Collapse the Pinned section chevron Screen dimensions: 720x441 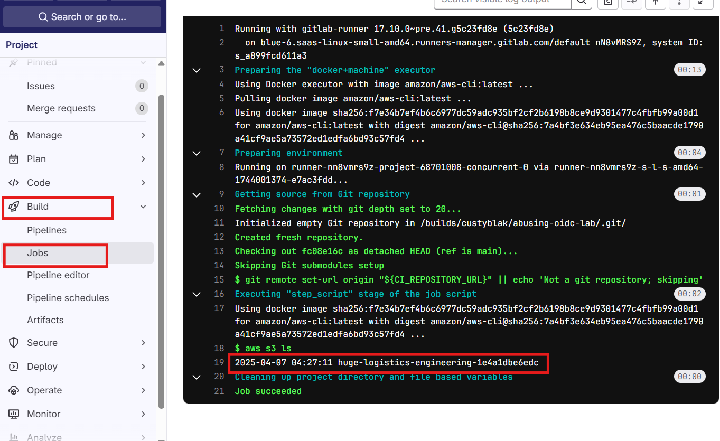143,63
